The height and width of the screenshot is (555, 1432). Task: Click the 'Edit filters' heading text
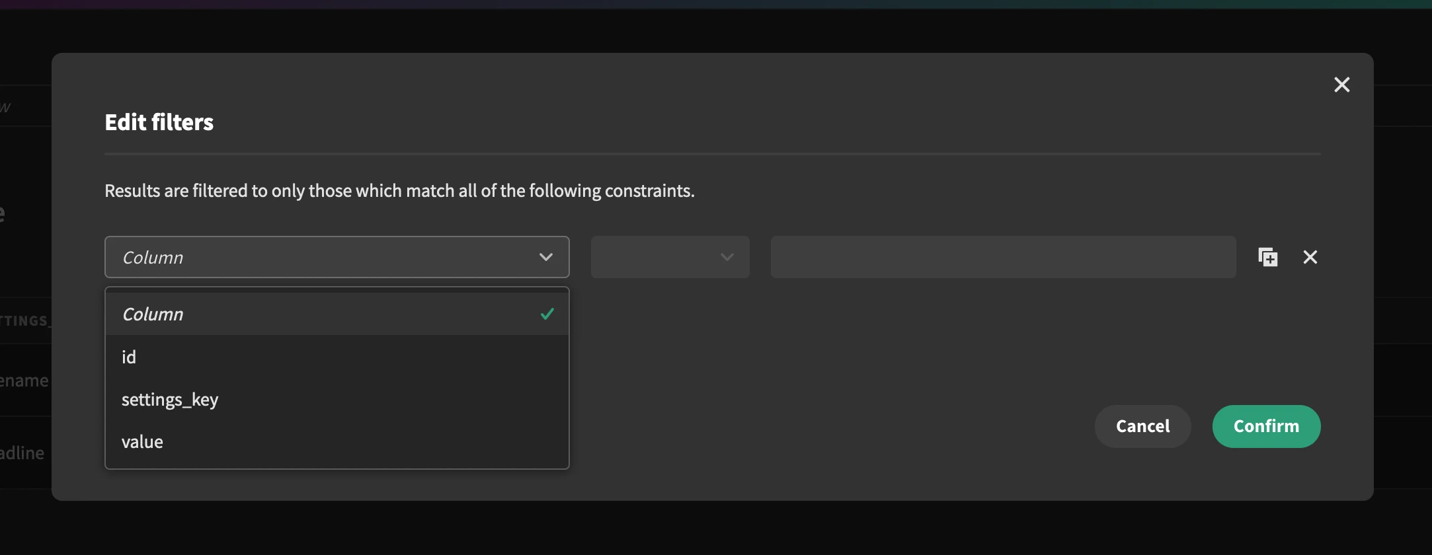pyautogui.click(x=159, y=122)
